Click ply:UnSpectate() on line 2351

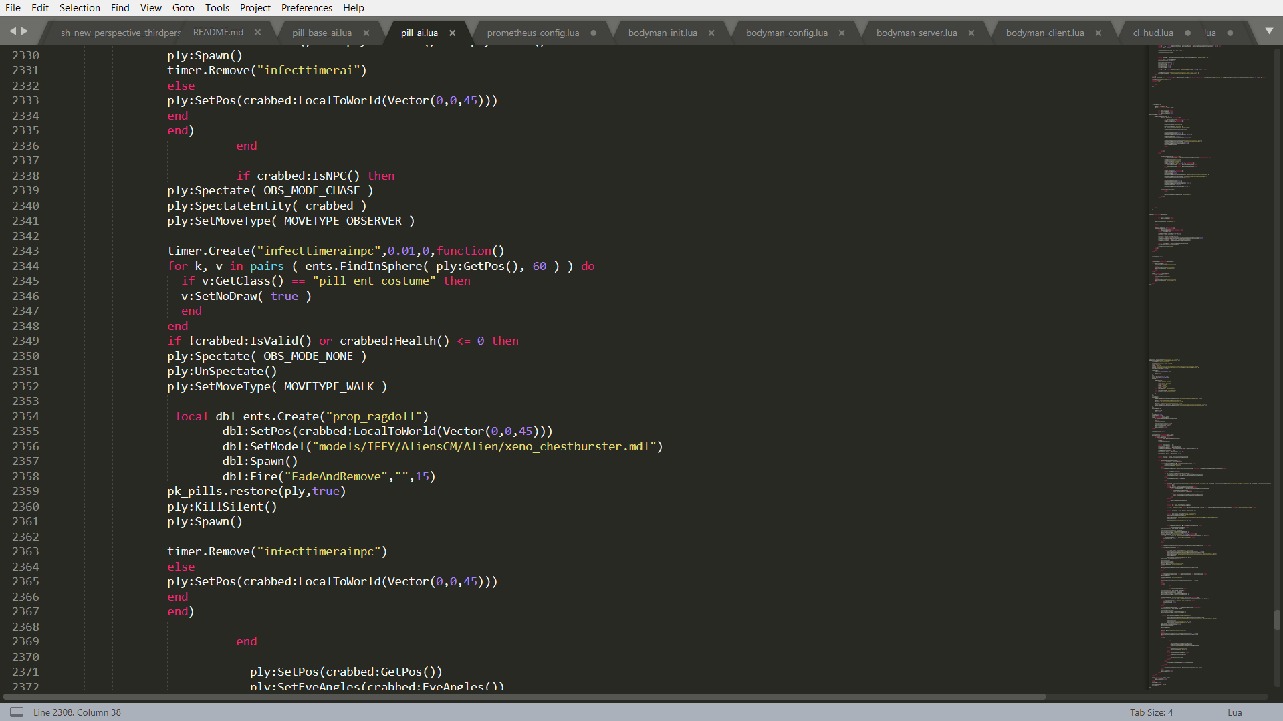(x=222, y=371)
